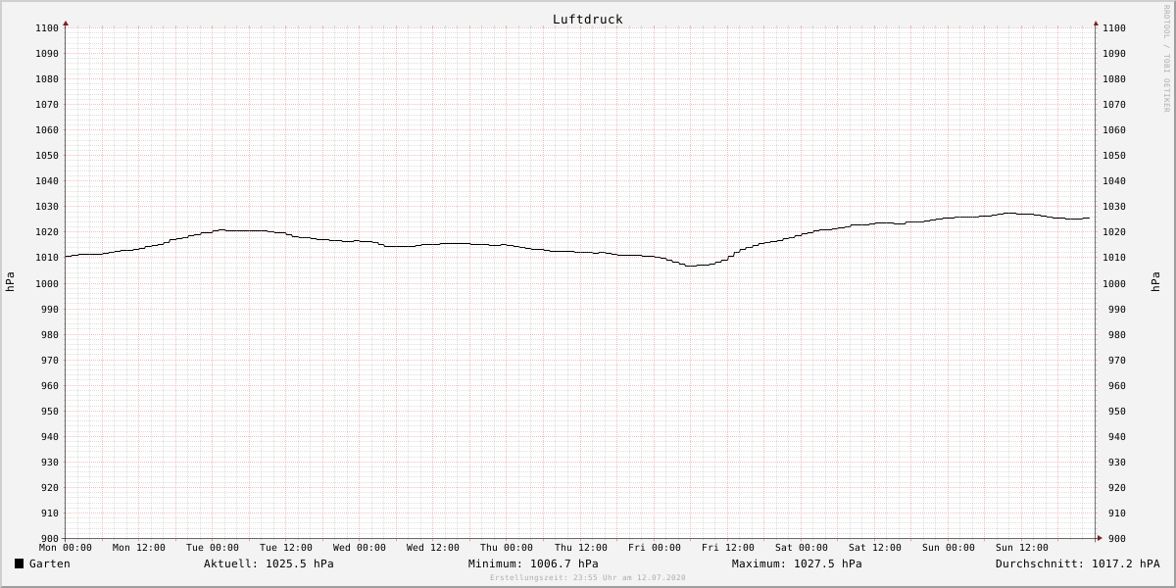Viewport: 1176px width, 588px height.
Task: Click the red arrowhead ending the time axis
Action: [x=1099, y=538]
